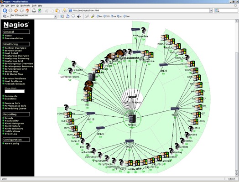
Task: Open the Network Outages link
Action: [x=15, y=83]
